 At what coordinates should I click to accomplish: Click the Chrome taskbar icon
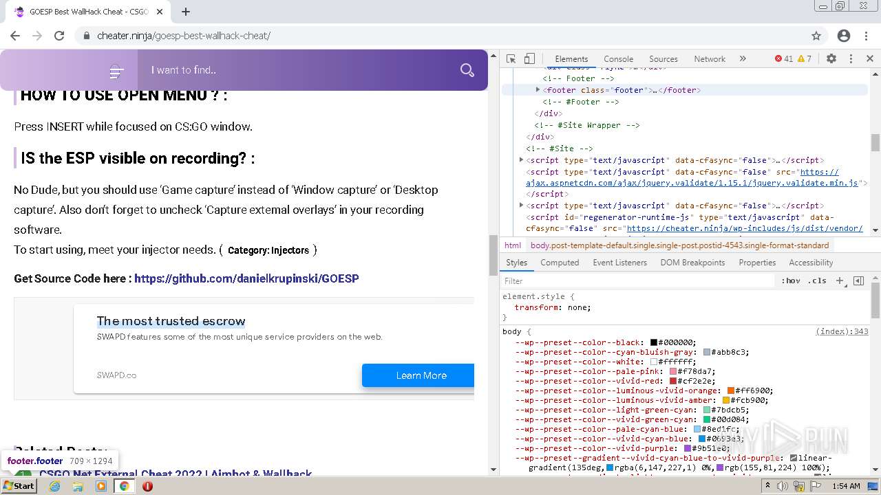pyautogui.click(x=124, y=486)
